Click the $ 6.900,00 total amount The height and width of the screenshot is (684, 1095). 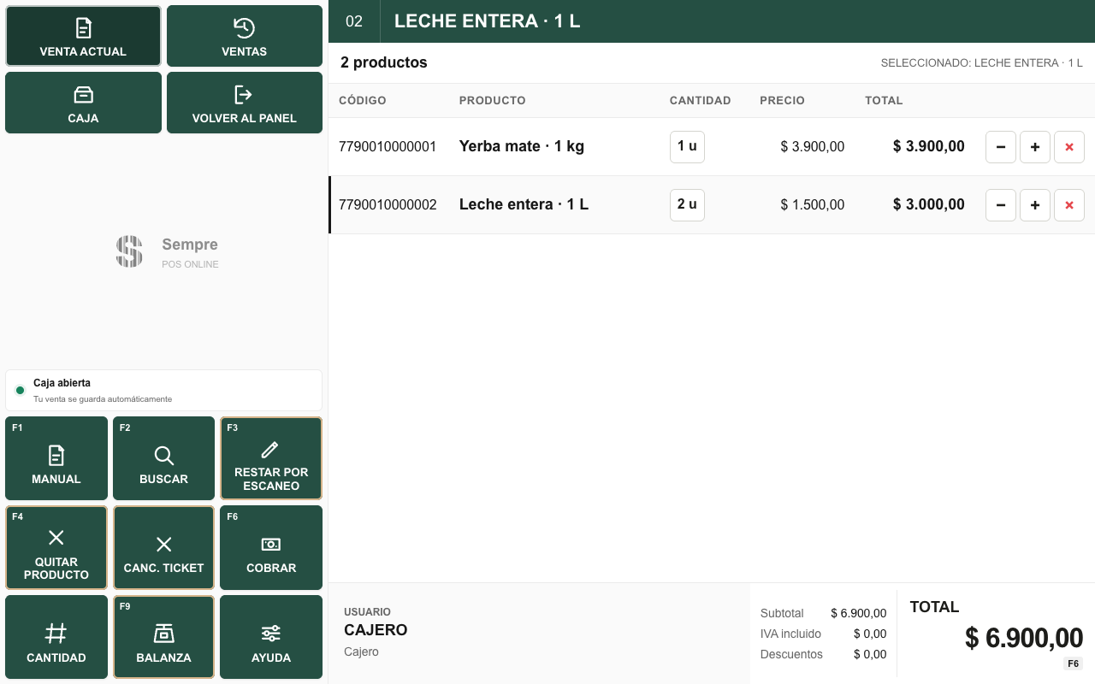point(1024,638)
